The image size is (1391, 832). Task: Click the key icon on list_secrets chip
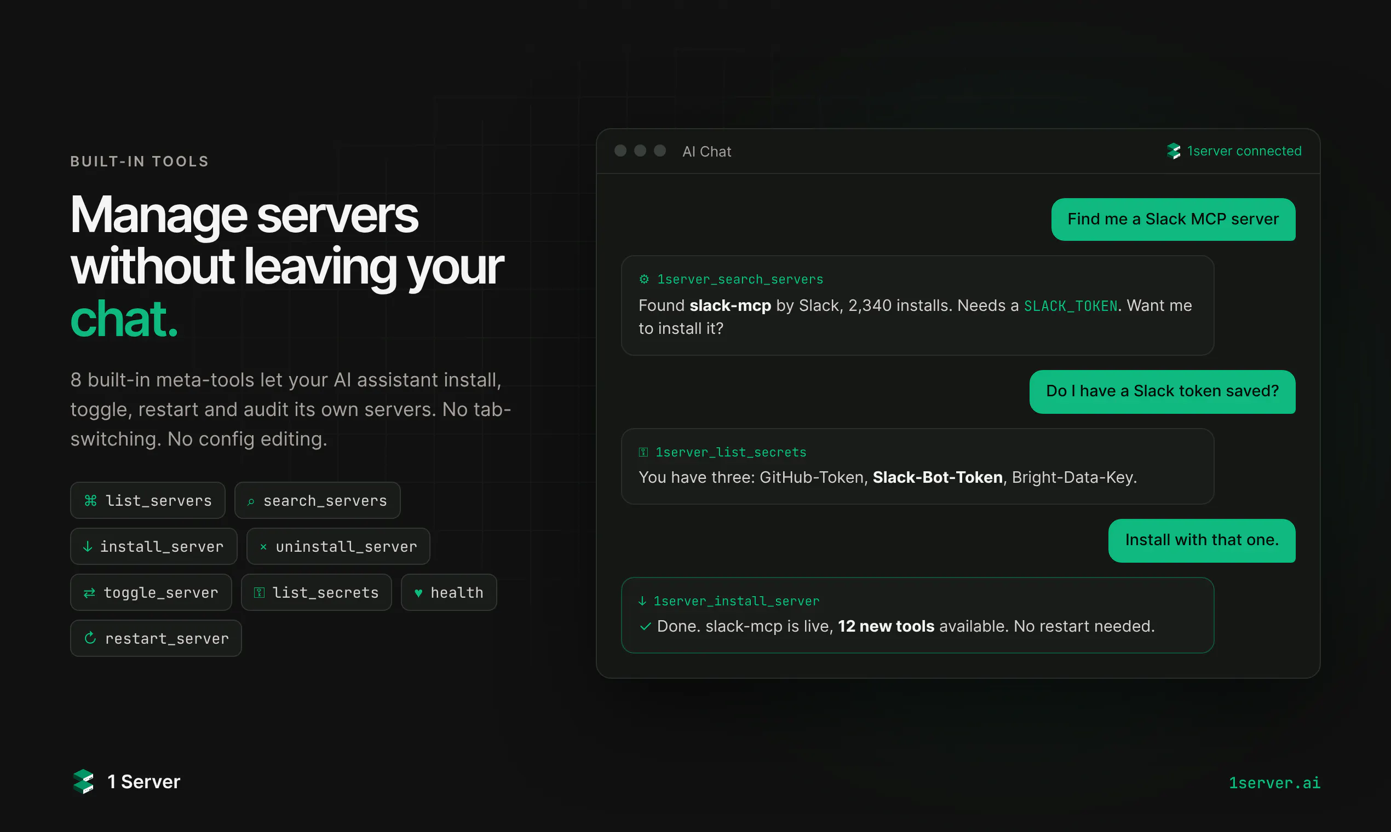coord(259,593)
